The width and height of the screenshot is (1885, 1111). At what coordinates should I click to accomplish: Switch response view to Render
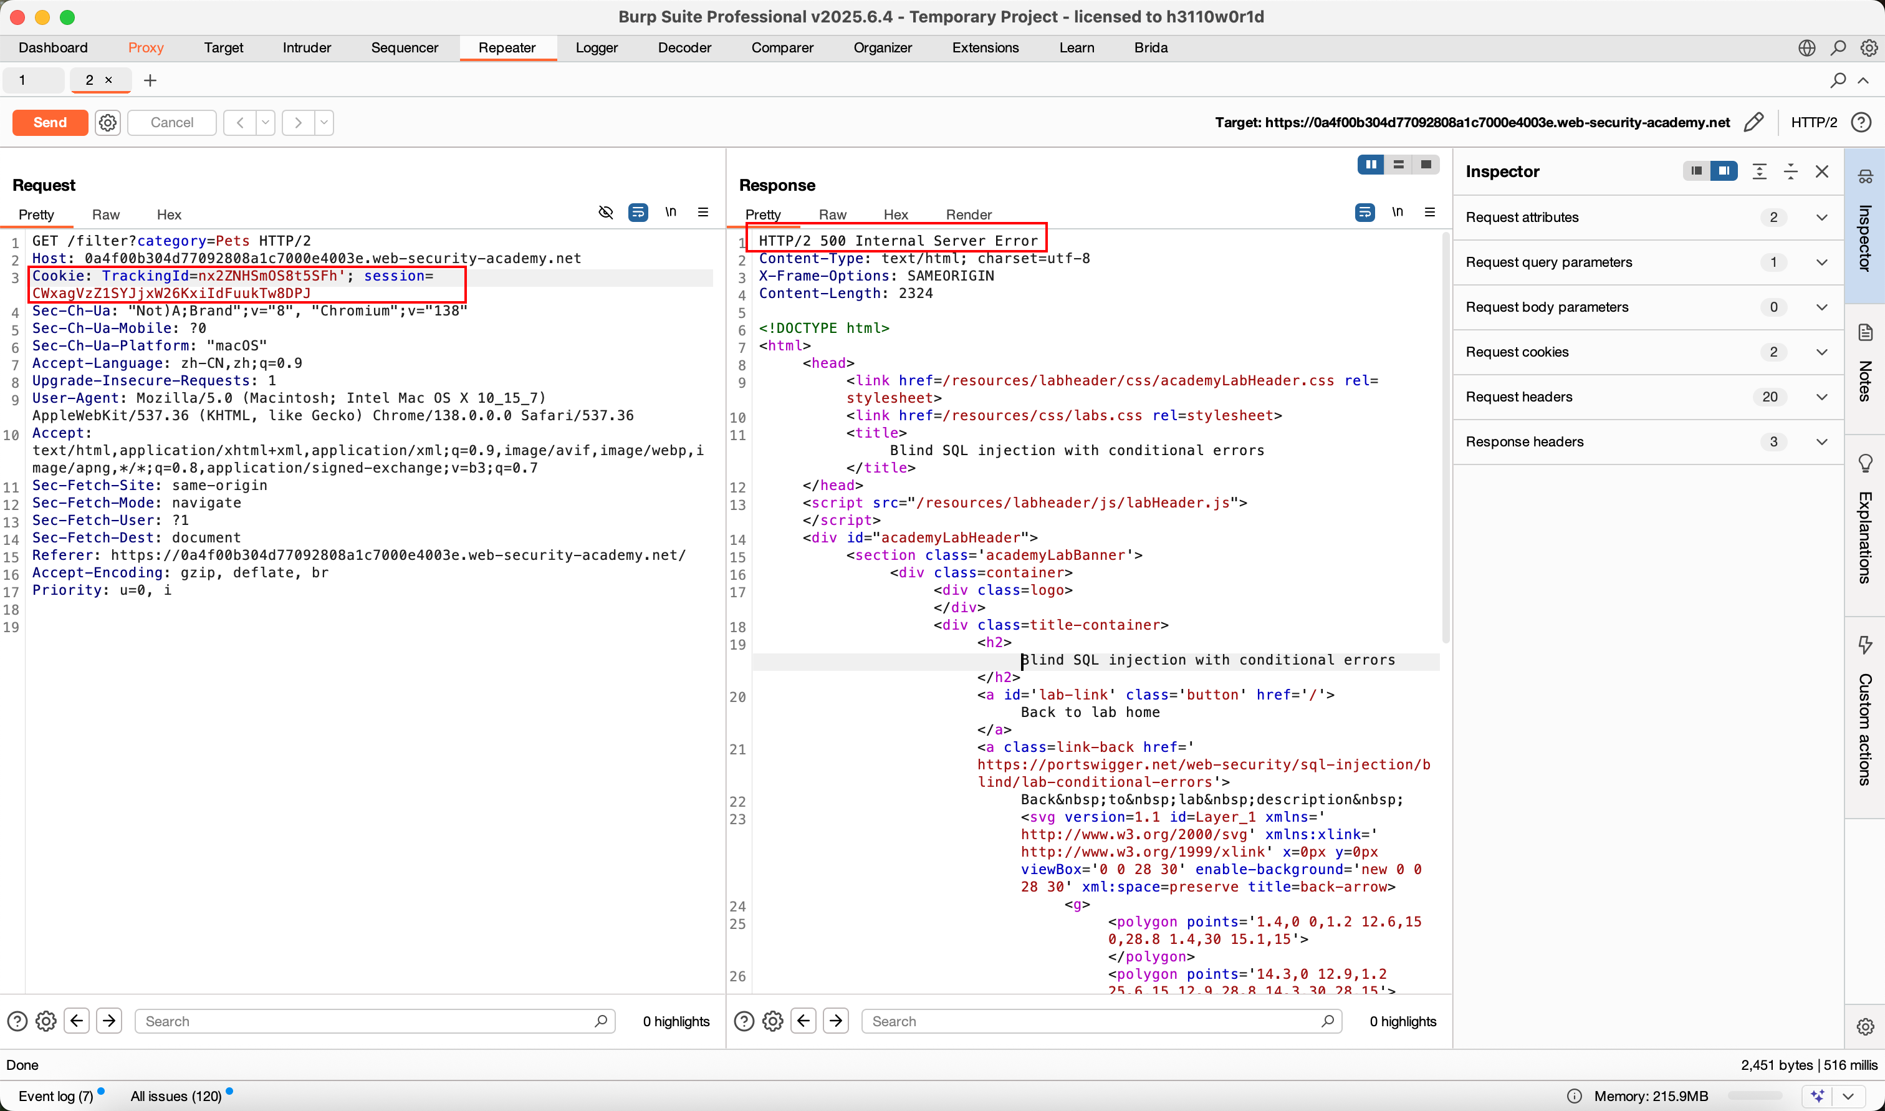[969, 215]
